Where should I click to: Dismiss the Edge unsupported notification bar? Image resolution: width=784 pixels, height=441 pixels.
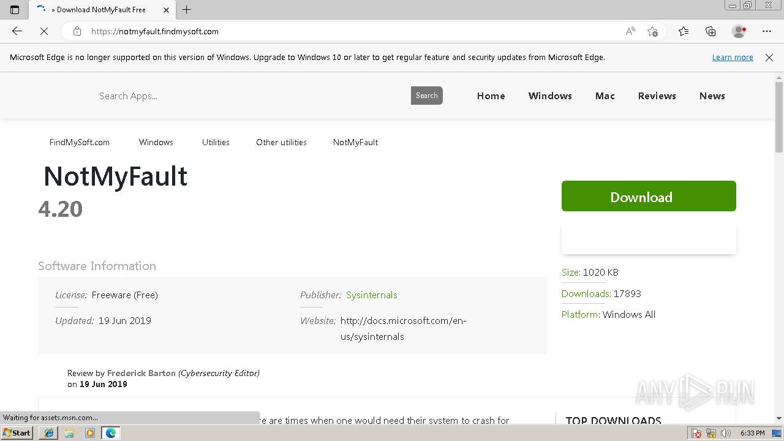coord(769,58)
